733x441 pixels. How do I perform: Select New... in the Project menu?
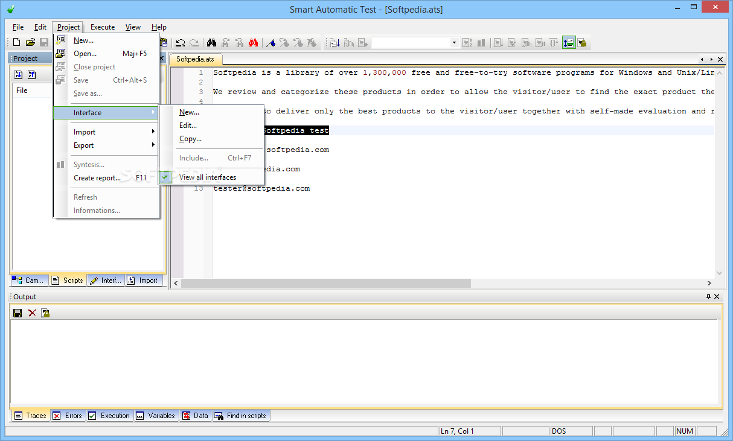click(106, 40)
